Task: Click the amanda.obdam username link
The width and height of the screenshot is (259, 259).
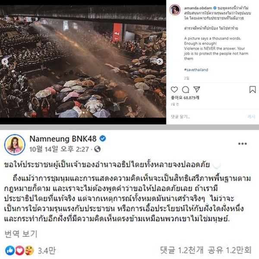Action: 198,8
